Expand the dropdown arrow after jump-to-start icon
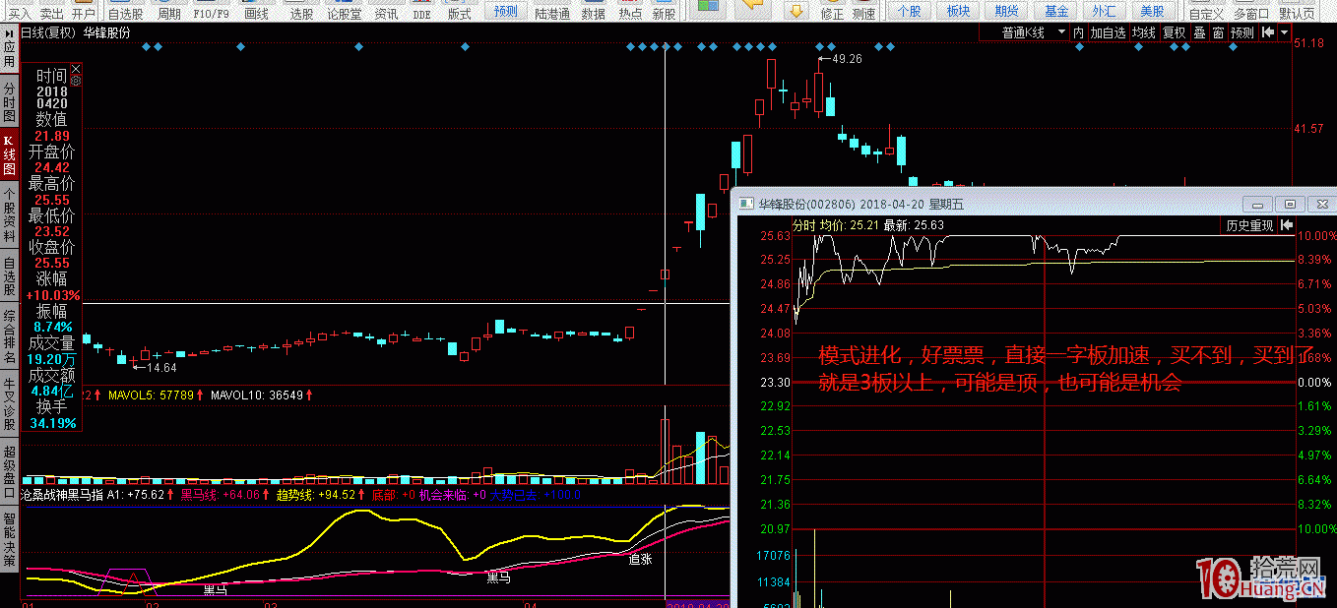This screenshot has height=608, width=1337. point(1284,32)
